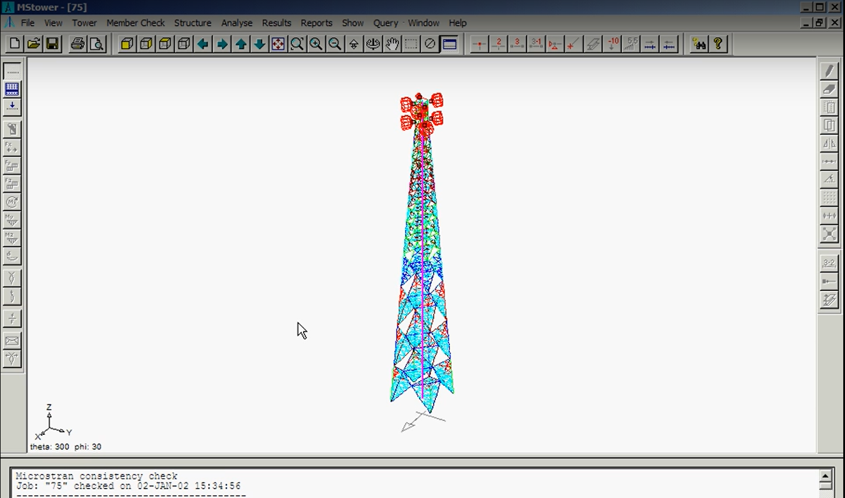Click the output panel scrollbar up arrow
The width and height of the screenshot is (845, 498).
pos(826,475)
